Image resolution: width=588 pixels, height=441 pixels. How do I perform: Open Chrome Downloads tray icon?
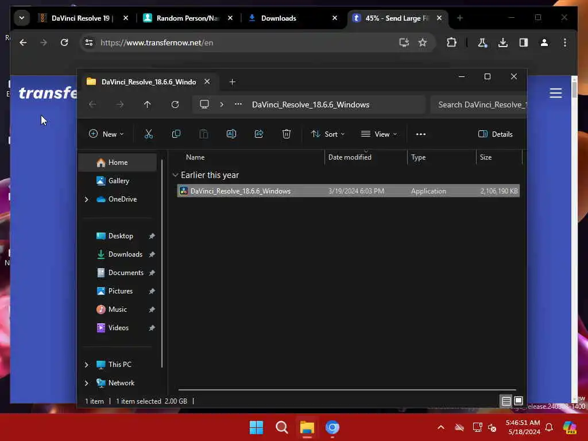(503, 42)
